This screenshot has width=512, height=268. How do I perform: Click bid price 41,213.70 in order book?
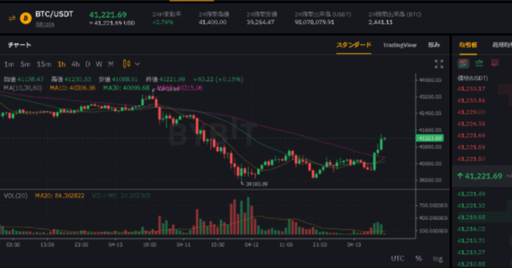[471, 240]
